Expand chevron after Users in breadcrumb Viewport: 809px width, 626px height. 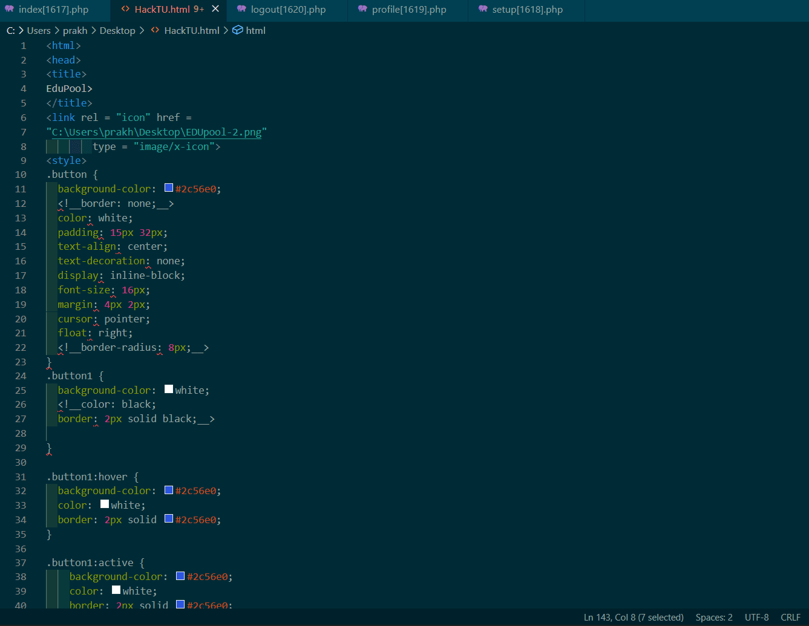57,30
